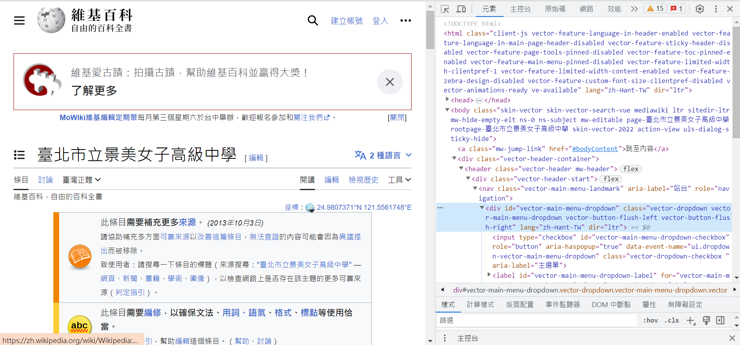The image size is (740, 345).
Task: Open the Wikipedia search magnifier
Action: tap(313, 20)
